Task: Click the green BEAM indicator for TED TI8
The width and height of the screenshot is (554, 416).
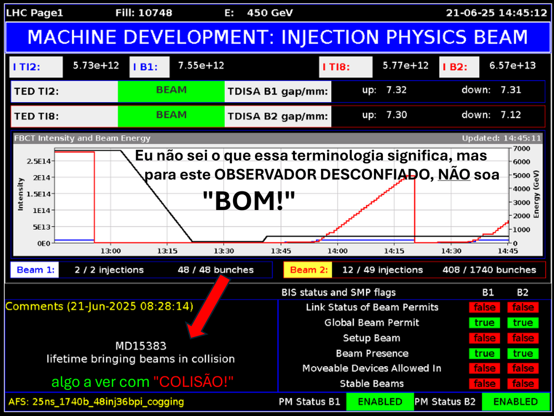Action: (171, 115)
